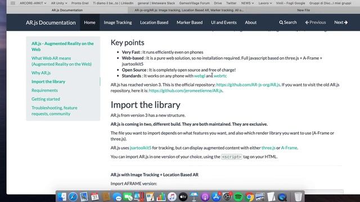Jump to 'AR.js - Augmented Reality on the Web'
The height and width of the screenshot is (202, 360).
coord(62,46)
